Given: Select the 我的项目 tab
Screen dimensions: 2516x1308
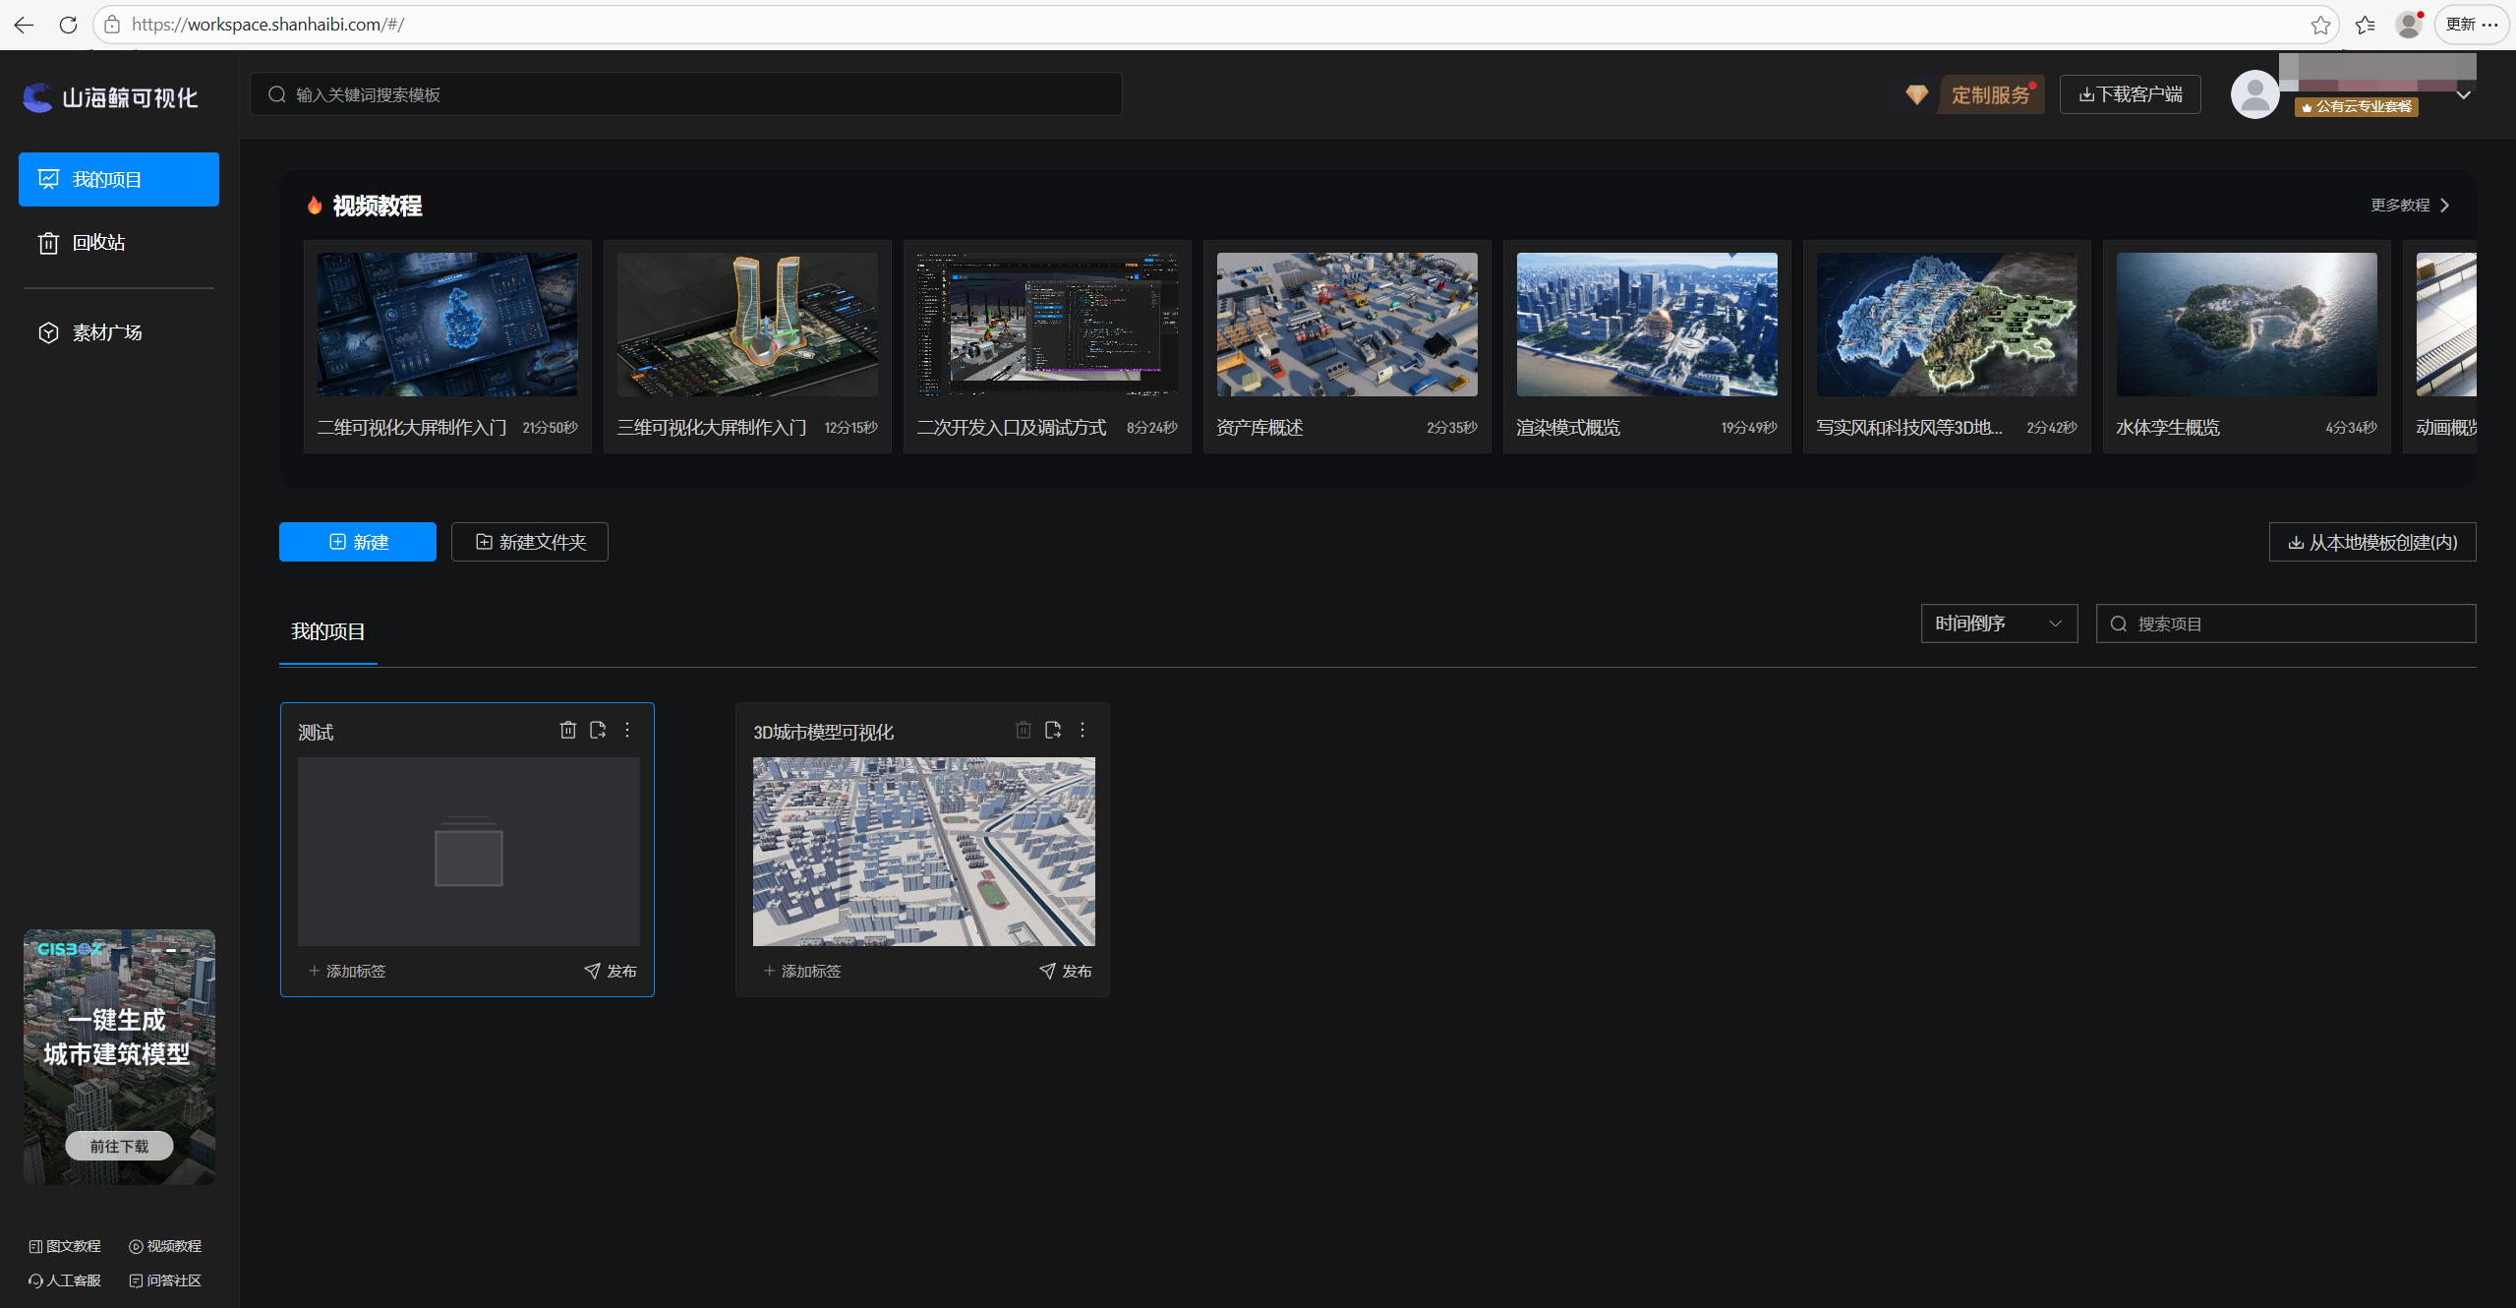Looking at the screenshot, I should click(x=328, y=631).
